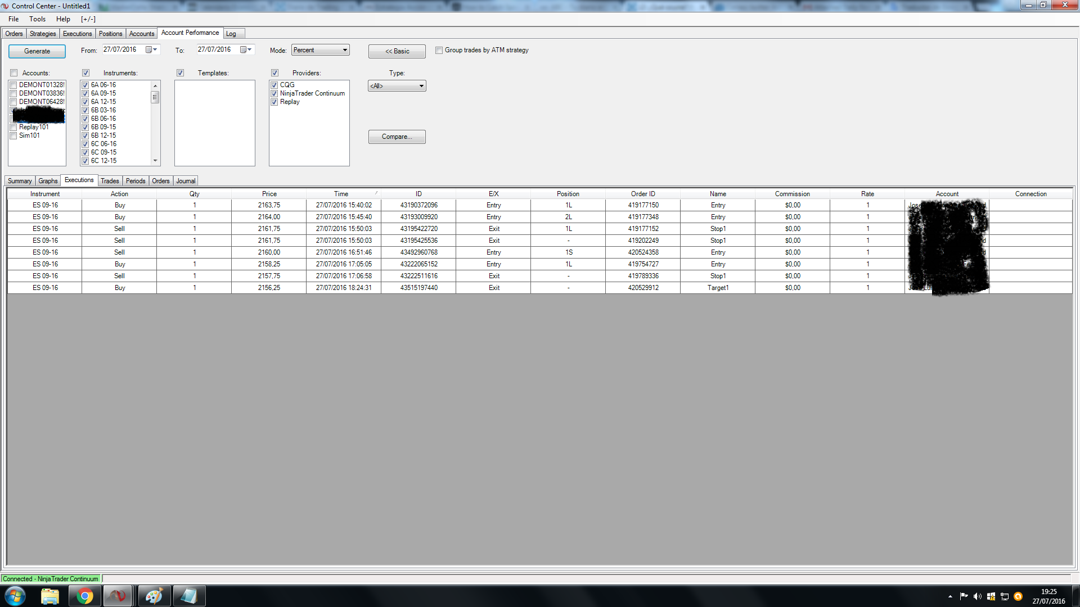The image size is (1080, 607).
Task: Click the volume speaker tray icon
Action: [x=977, y=596]
